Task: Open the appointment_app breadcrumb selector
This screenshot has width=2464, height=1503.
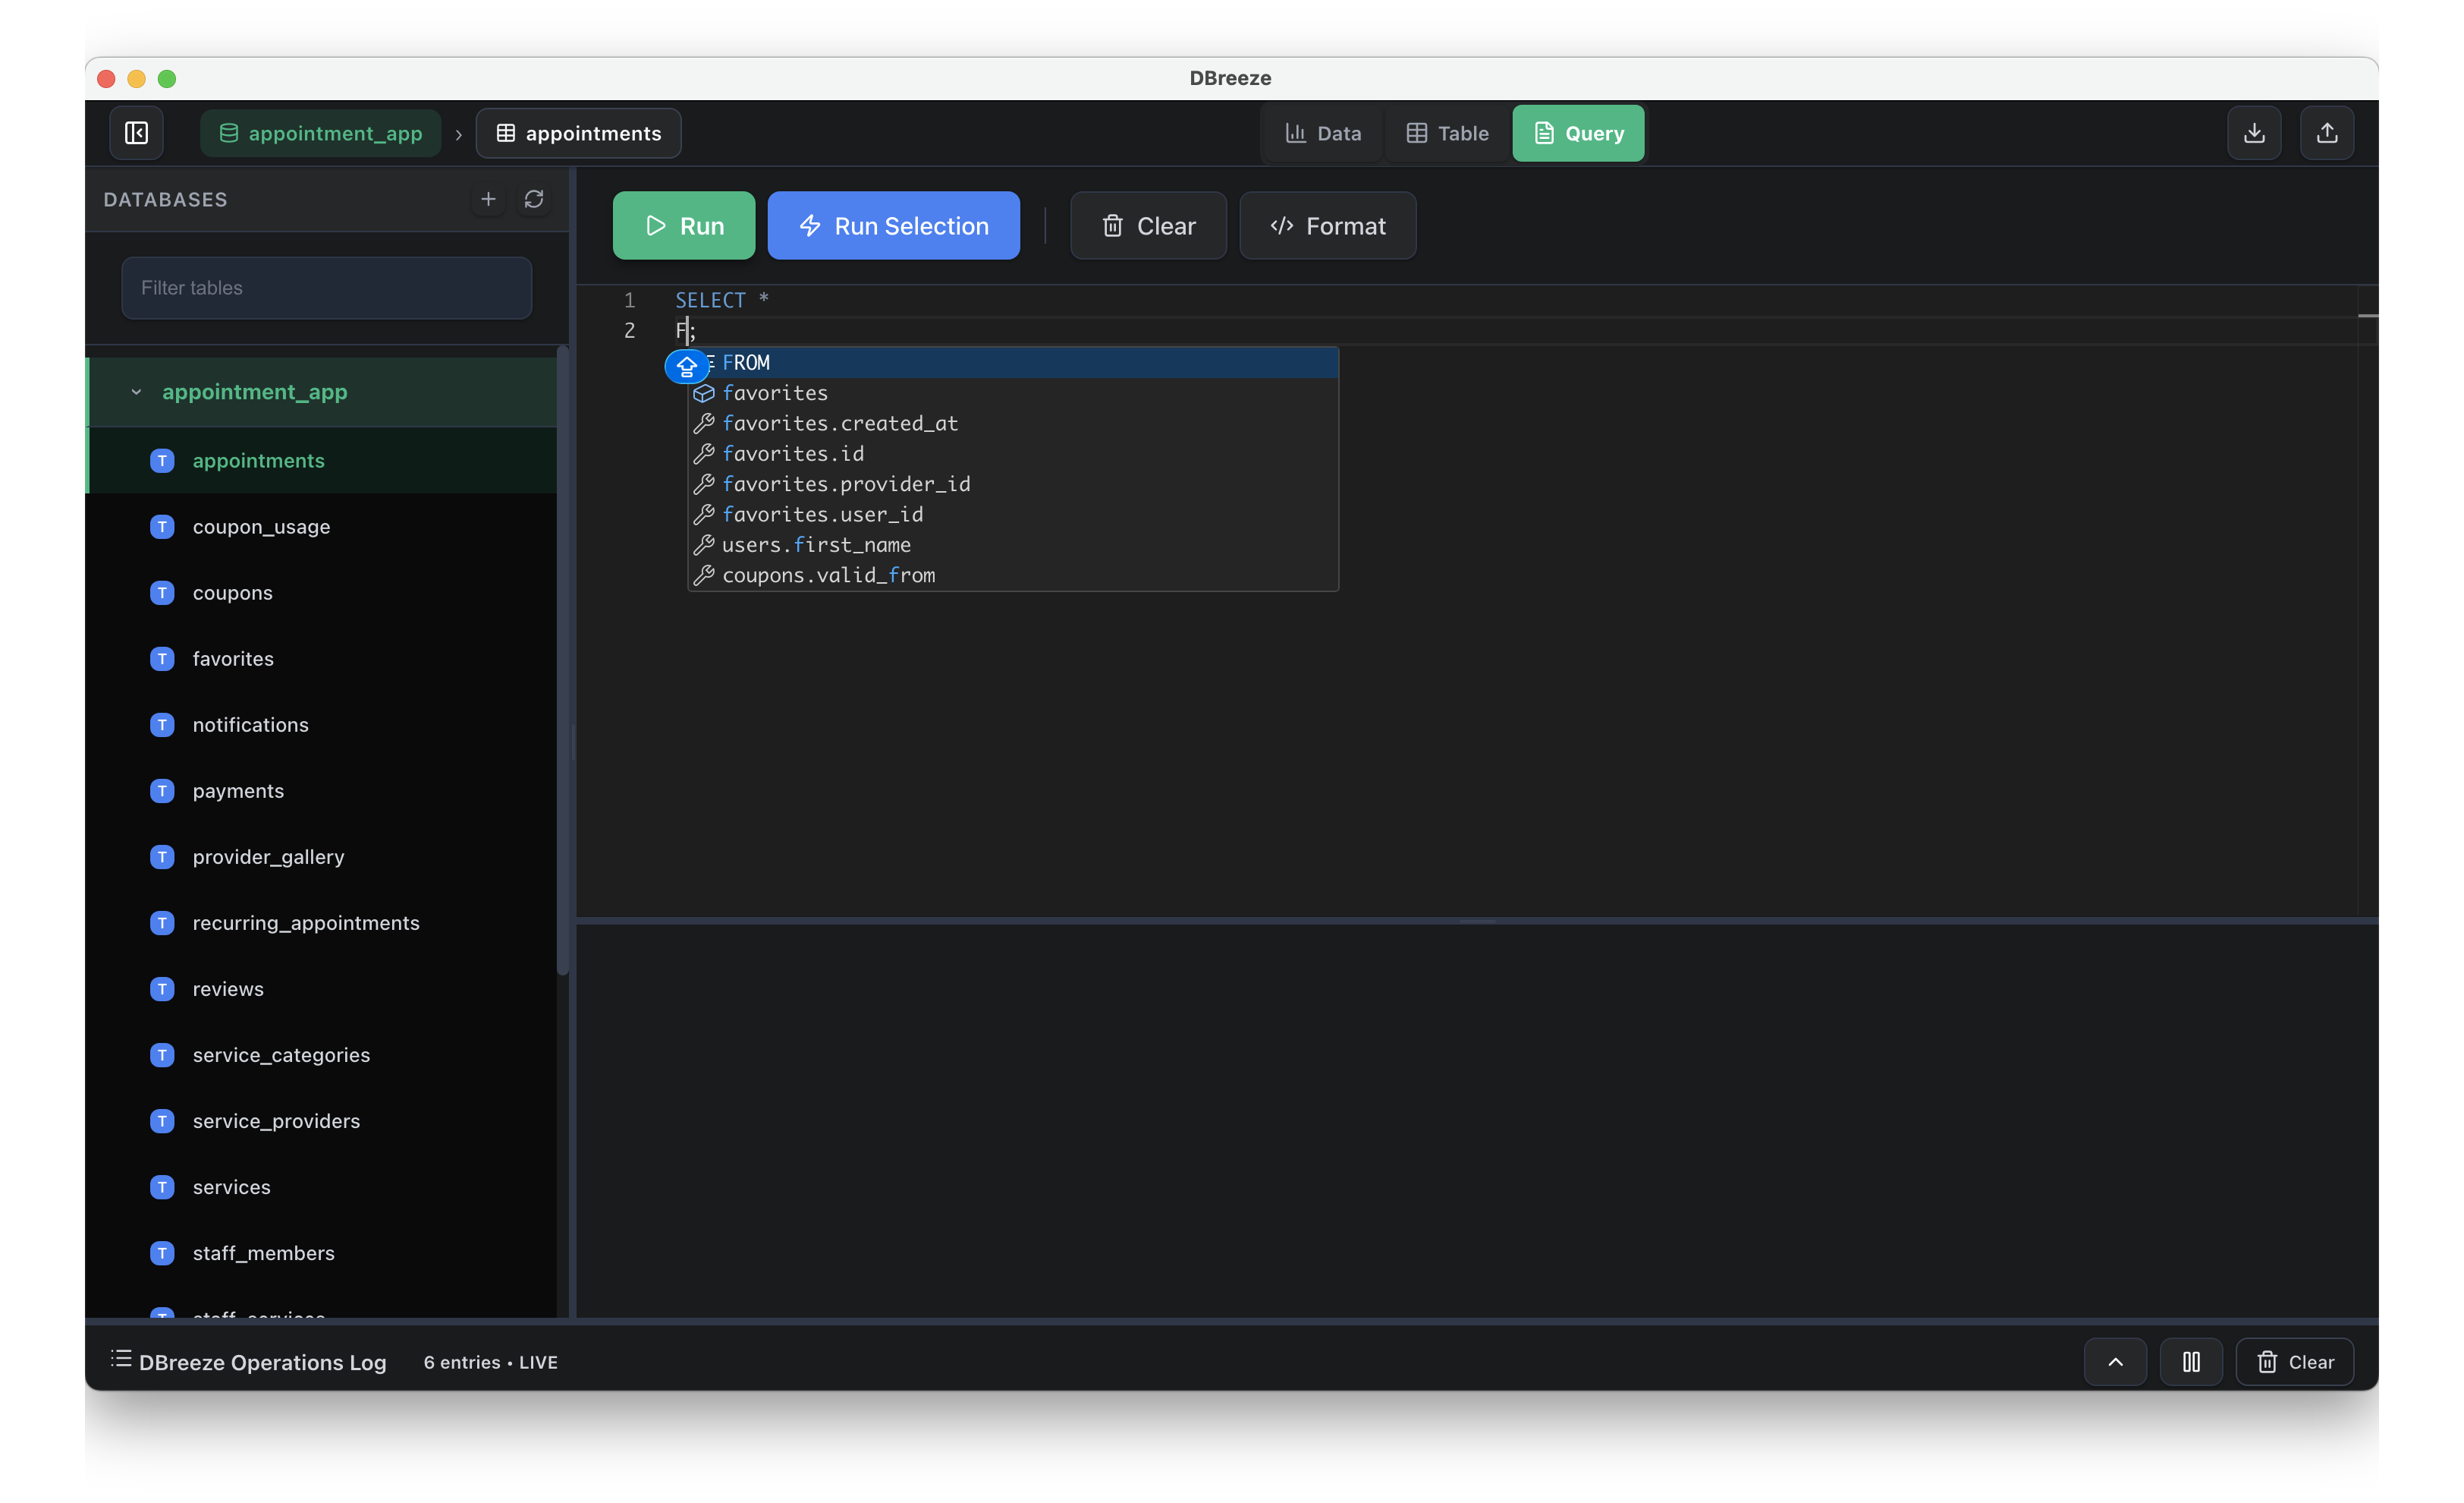Action: coord(321,133)
